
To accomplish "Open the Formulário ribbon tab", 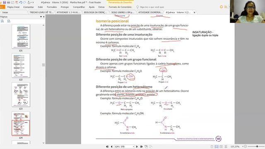I will coord(52,7).
